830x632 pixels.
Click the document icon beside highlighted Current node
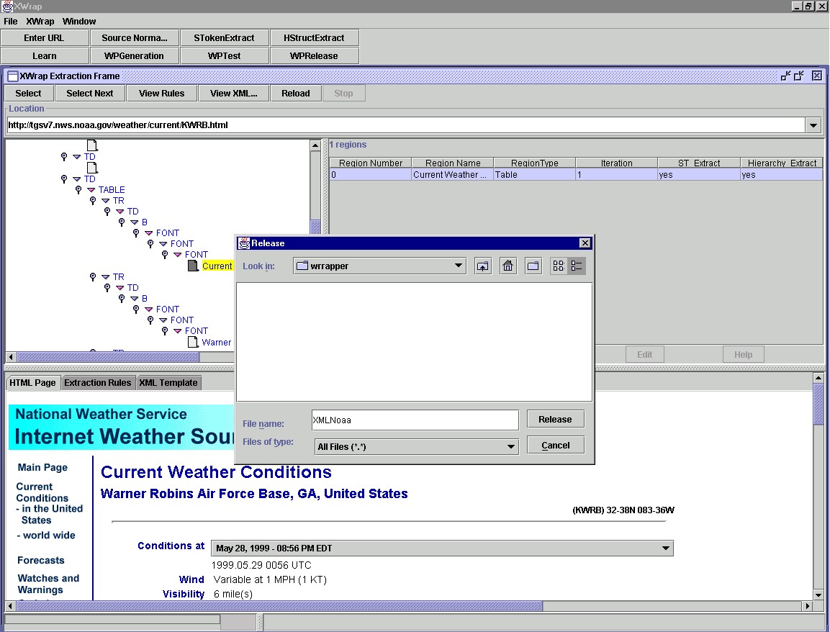[193, 266]
